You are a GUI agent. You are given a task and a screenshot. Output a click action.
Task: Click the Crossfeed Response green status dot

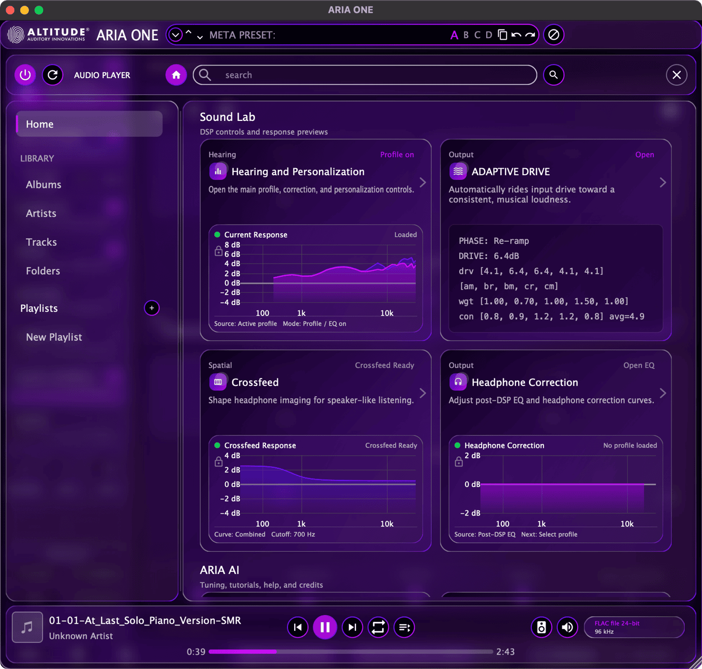coord(217,445)
